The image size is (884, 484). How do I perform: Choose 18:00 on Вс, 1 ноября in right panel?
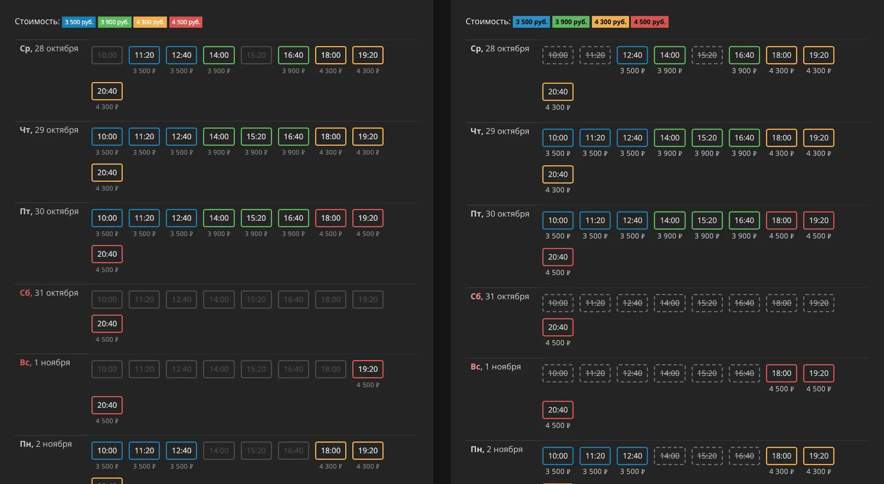(781, 373)
